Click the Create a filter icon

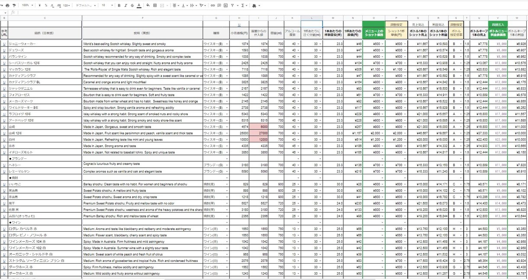(232, 6)
